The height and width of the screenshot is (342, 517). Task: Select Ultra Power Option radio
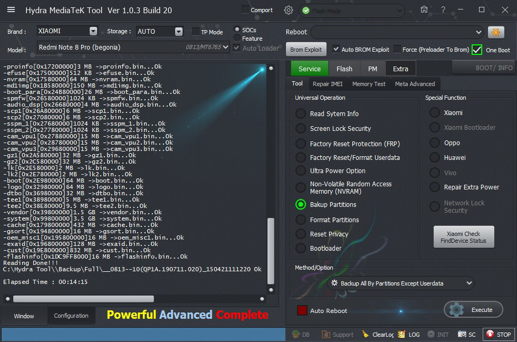coord(300,170)
